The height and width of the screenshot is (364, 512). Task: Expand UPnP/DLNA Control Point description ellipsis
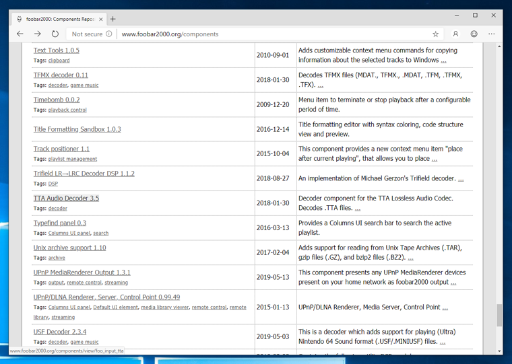445,307
